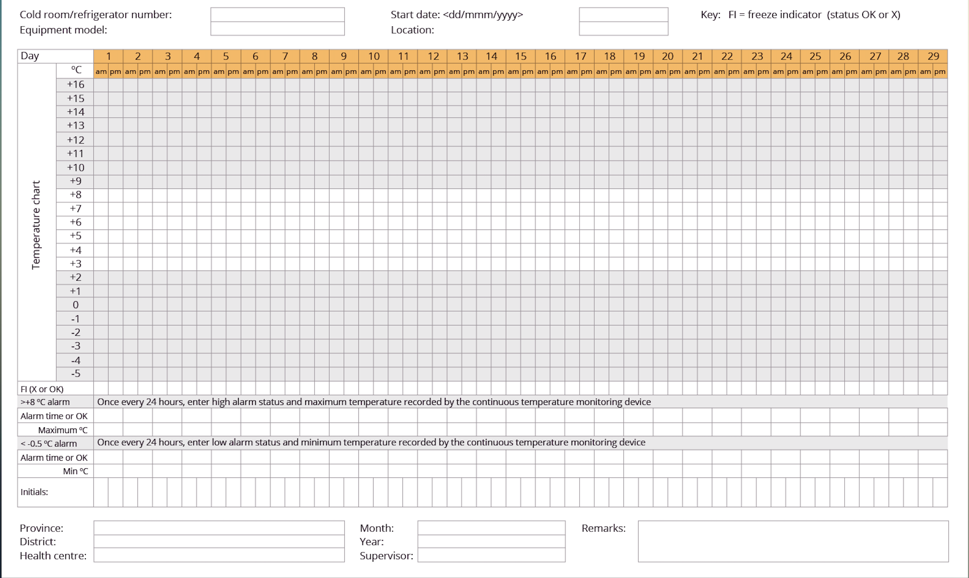
Task: Click the Province input field
Action: pos(219,528)
